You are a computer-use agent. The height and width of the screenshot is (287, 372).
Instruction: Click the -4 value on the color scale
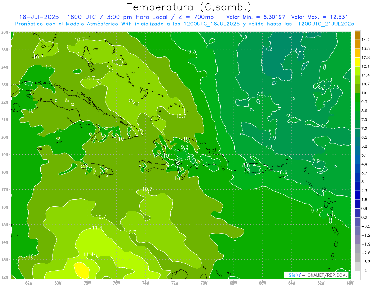(364, 271)
